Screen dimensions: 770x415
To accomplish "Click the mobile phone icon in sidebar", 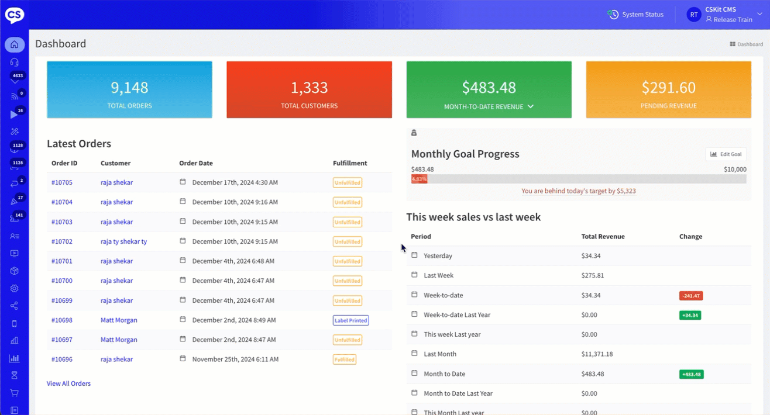I will click(x=14, y=323).
